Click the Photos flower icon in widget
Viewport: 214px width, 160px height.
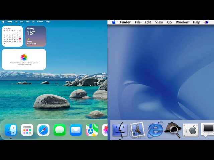coord(24,57)
